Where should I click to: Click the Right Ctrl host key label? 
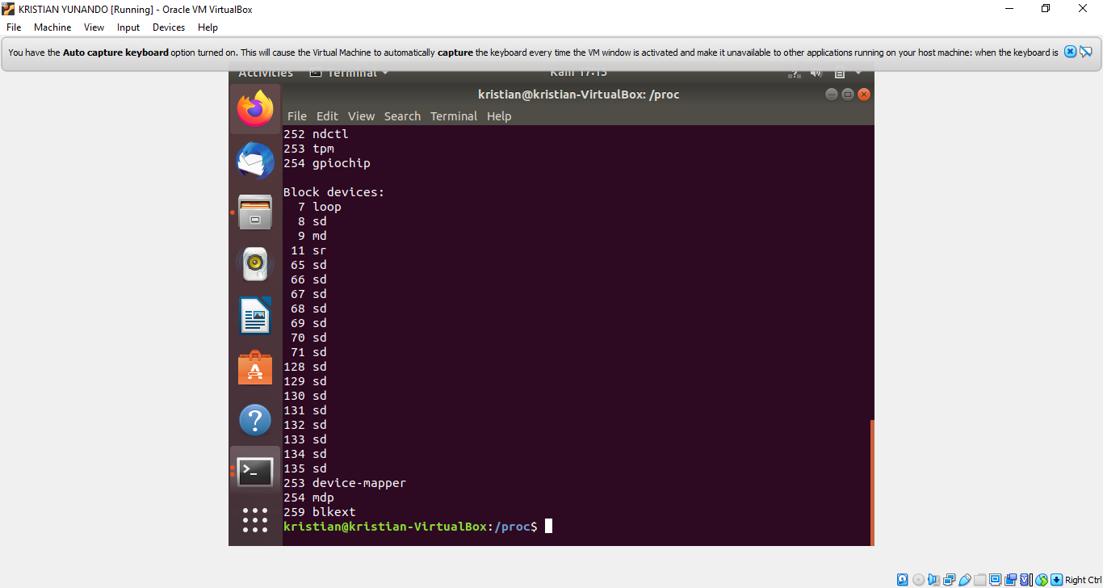click(1083, 580)
